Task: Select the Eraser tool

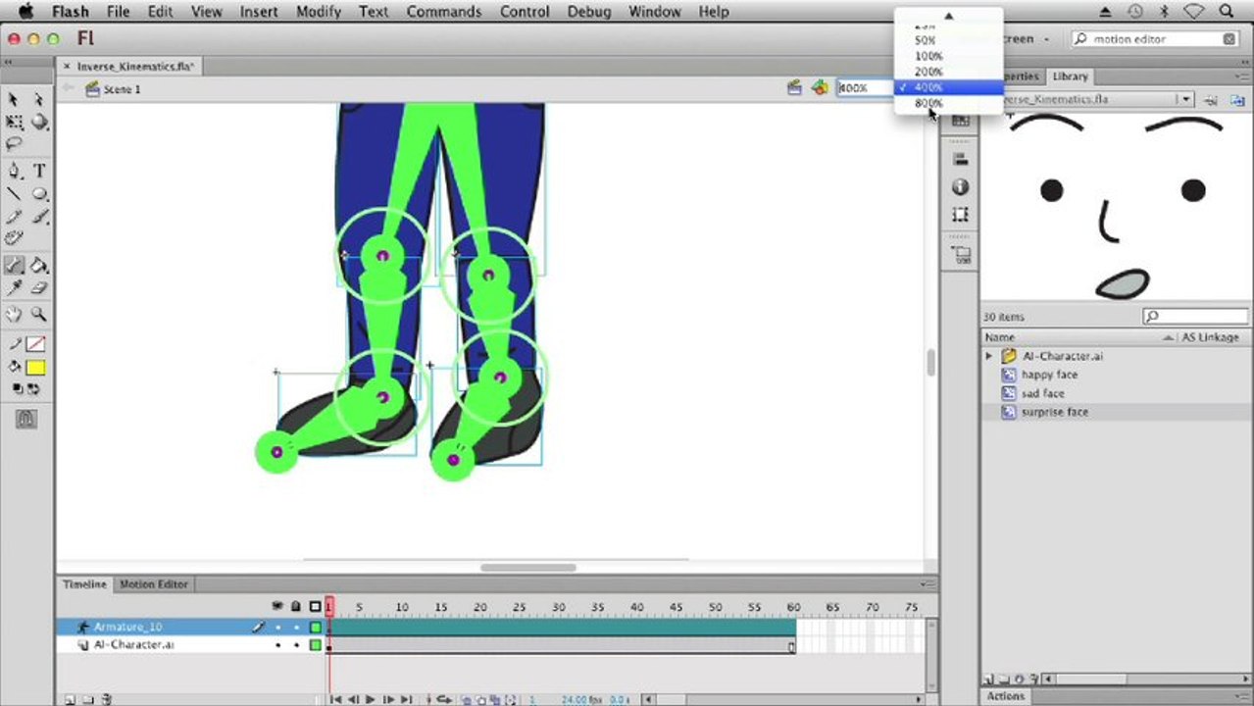Action: (39, 288)
